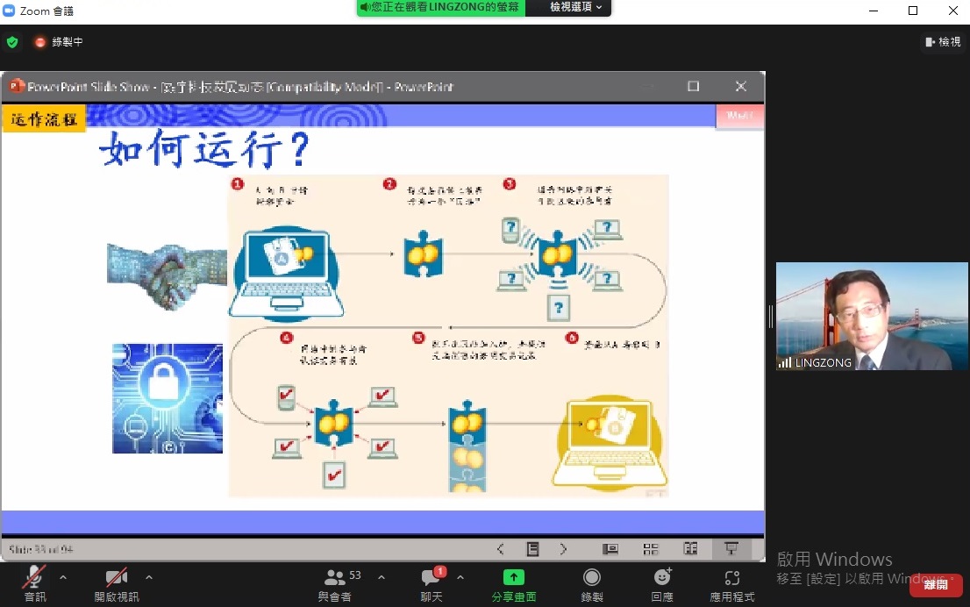Click next slide arrow in slideshow bar
The image size is (970, 607).
(x=563, y=549)
